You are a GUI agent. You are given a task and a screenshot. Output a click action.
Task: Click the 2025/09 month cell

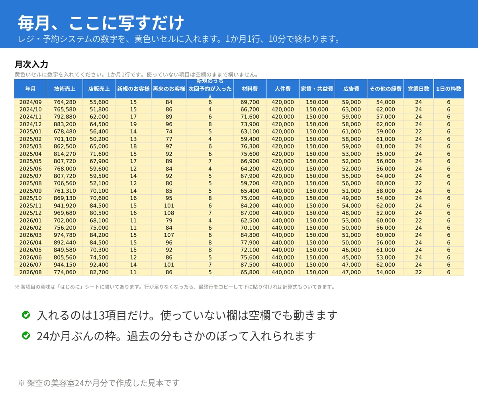pos(31,191)
